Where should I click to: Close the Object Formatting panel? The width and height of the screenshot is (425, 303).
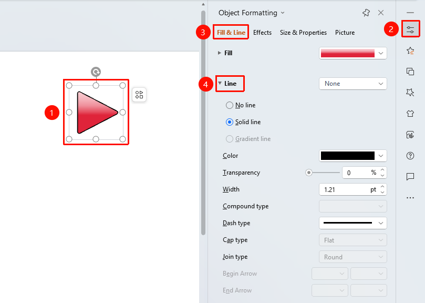381,13
